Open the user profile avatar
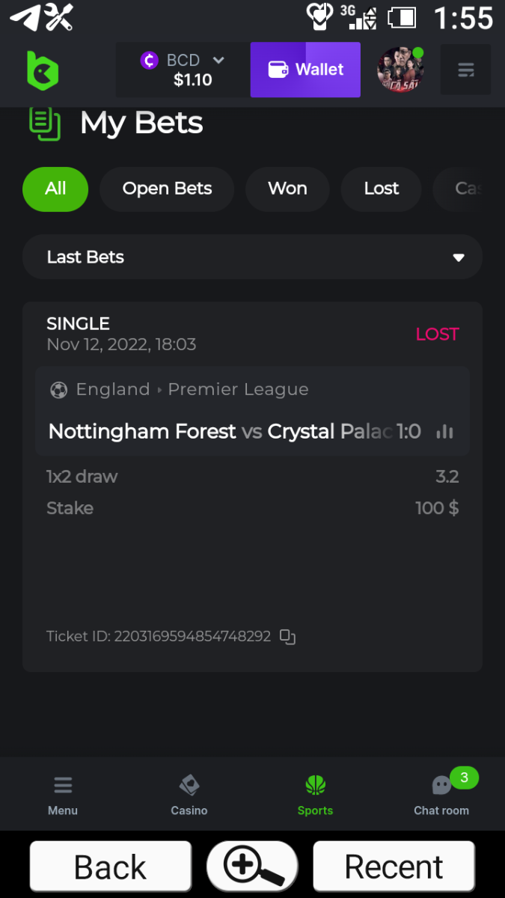The width and height of the screenshot is (505, 898). click(x=401, y=70)
